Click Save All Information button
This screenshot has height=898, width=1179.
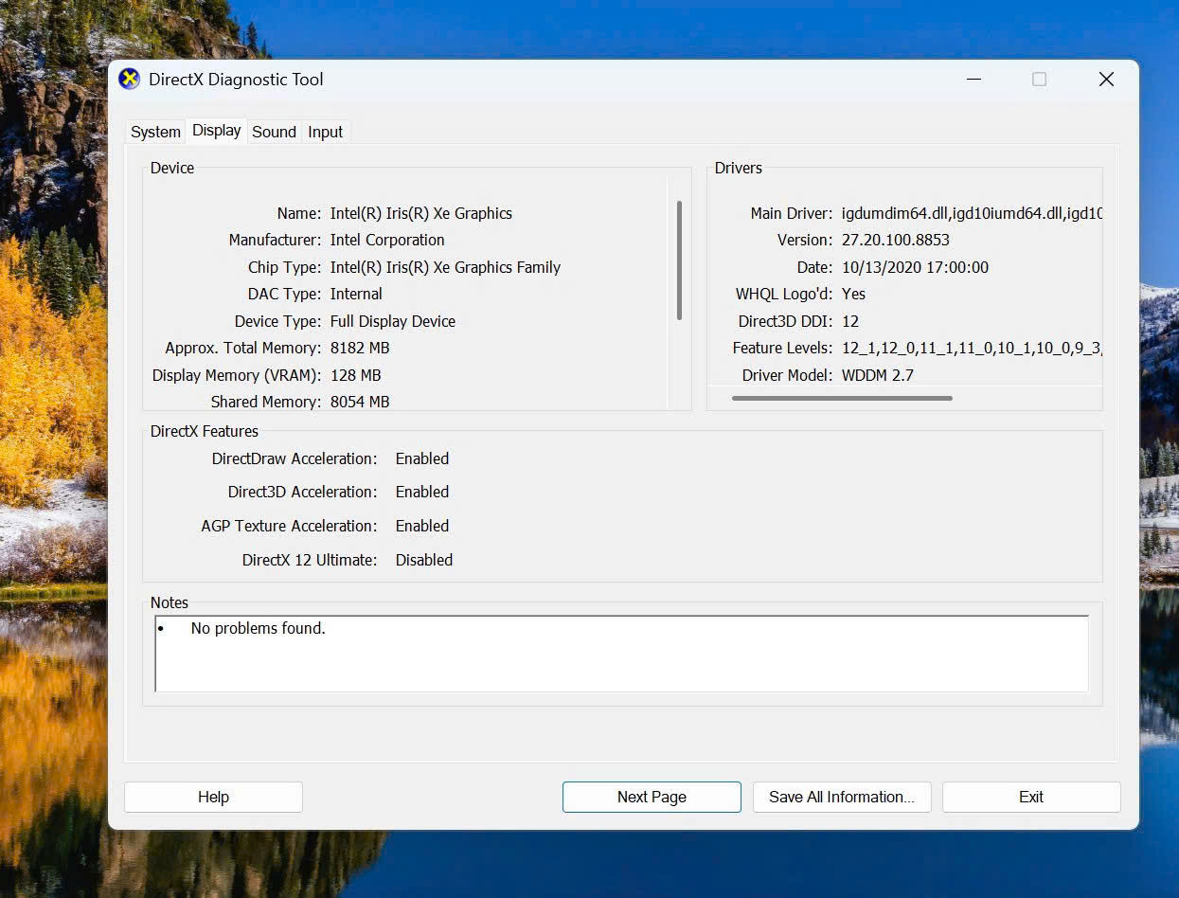841,797
